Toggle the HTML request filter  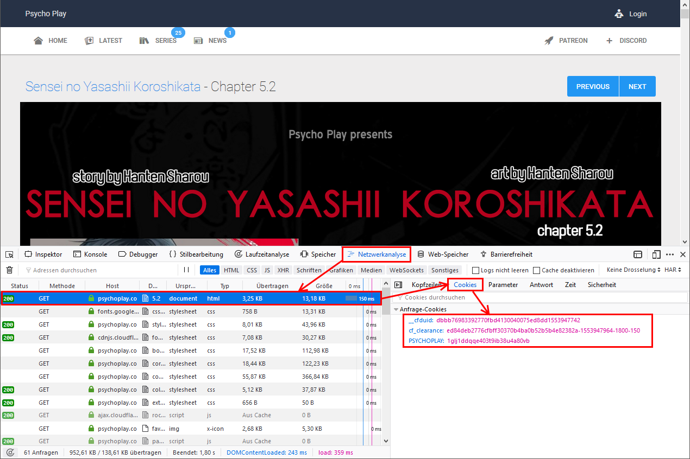point(231,270)
